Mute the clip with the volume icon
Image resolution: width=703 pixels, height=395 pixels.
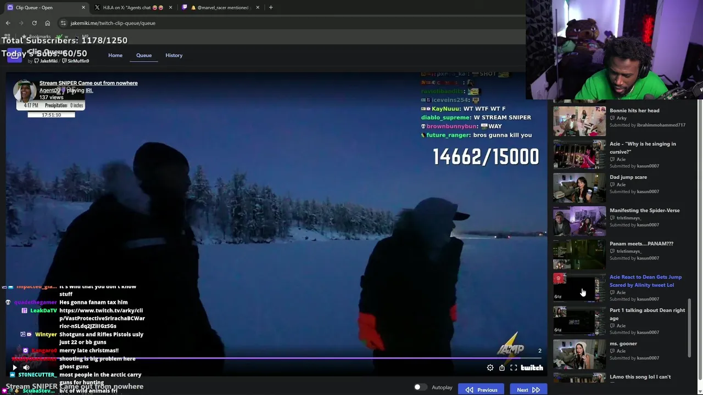(26, 368)
